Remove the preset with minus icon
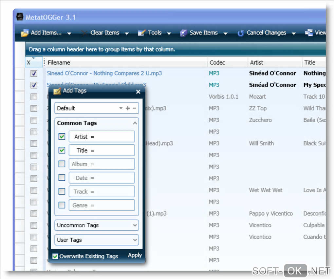 coord(134,108)
